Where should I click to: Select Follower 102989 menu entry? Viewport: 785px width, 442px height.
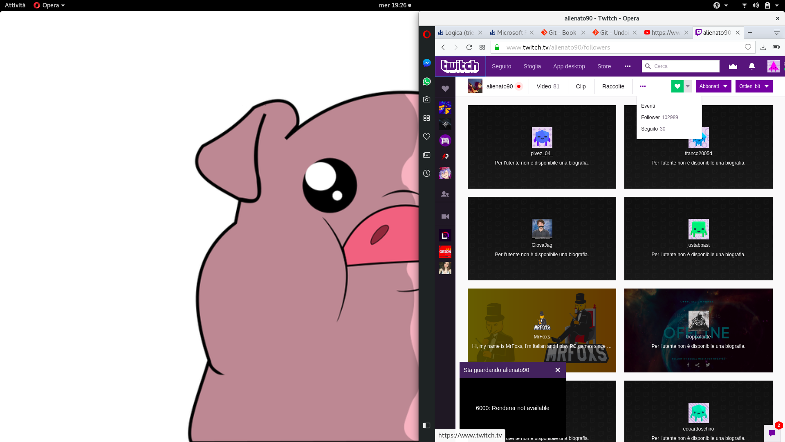coord(659,117)
